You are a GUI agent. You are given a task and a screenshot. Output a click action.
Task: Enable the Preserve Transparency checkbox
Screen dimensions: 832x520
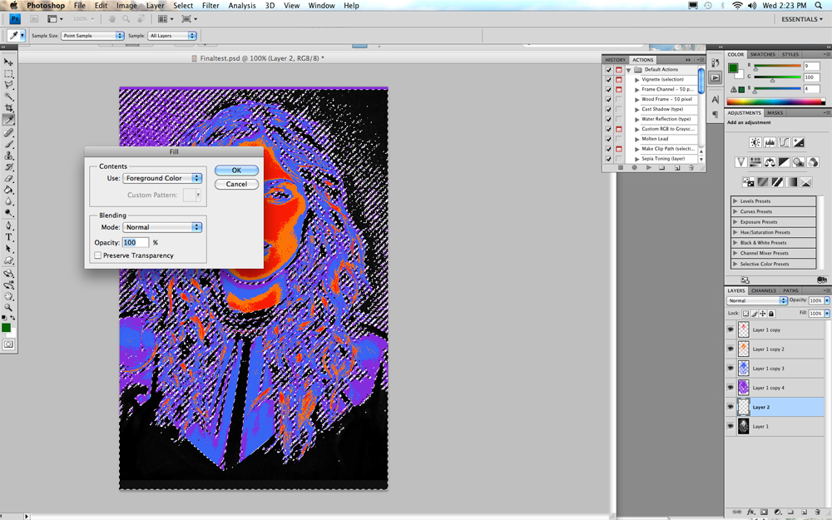click(97, 255)
